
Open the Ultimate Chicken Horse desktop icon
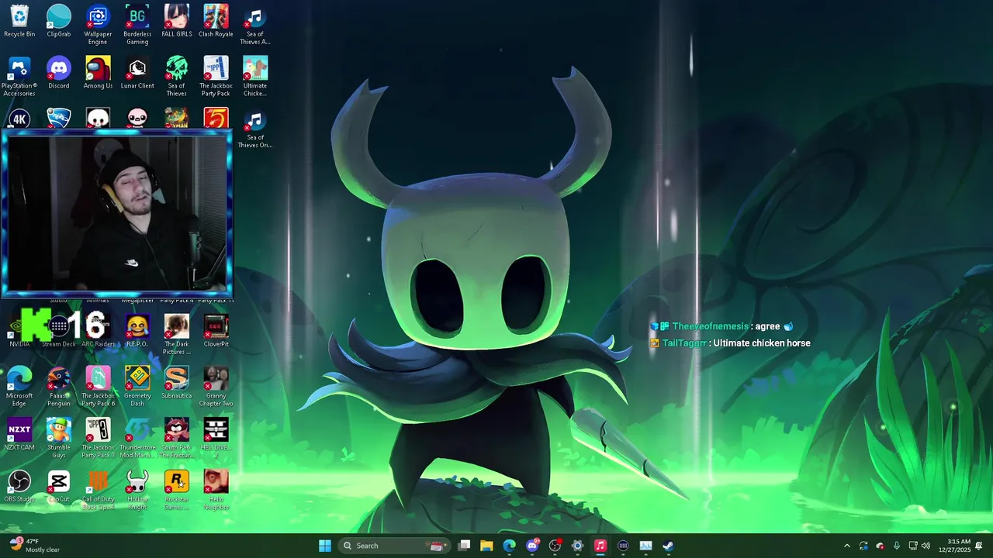point(255,77)
